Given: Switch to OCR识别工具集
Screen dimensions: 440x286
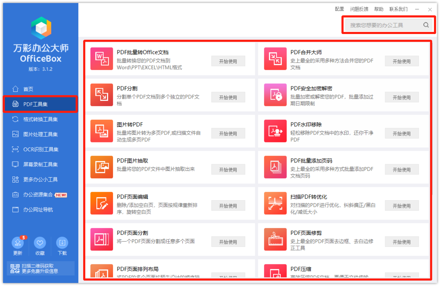Looking at the screenshot, I should (41, 149).
